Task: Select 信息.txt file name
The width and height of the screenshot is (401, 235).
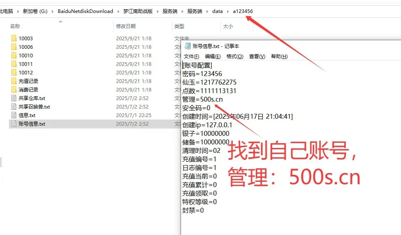Action: tap(27, 115)
